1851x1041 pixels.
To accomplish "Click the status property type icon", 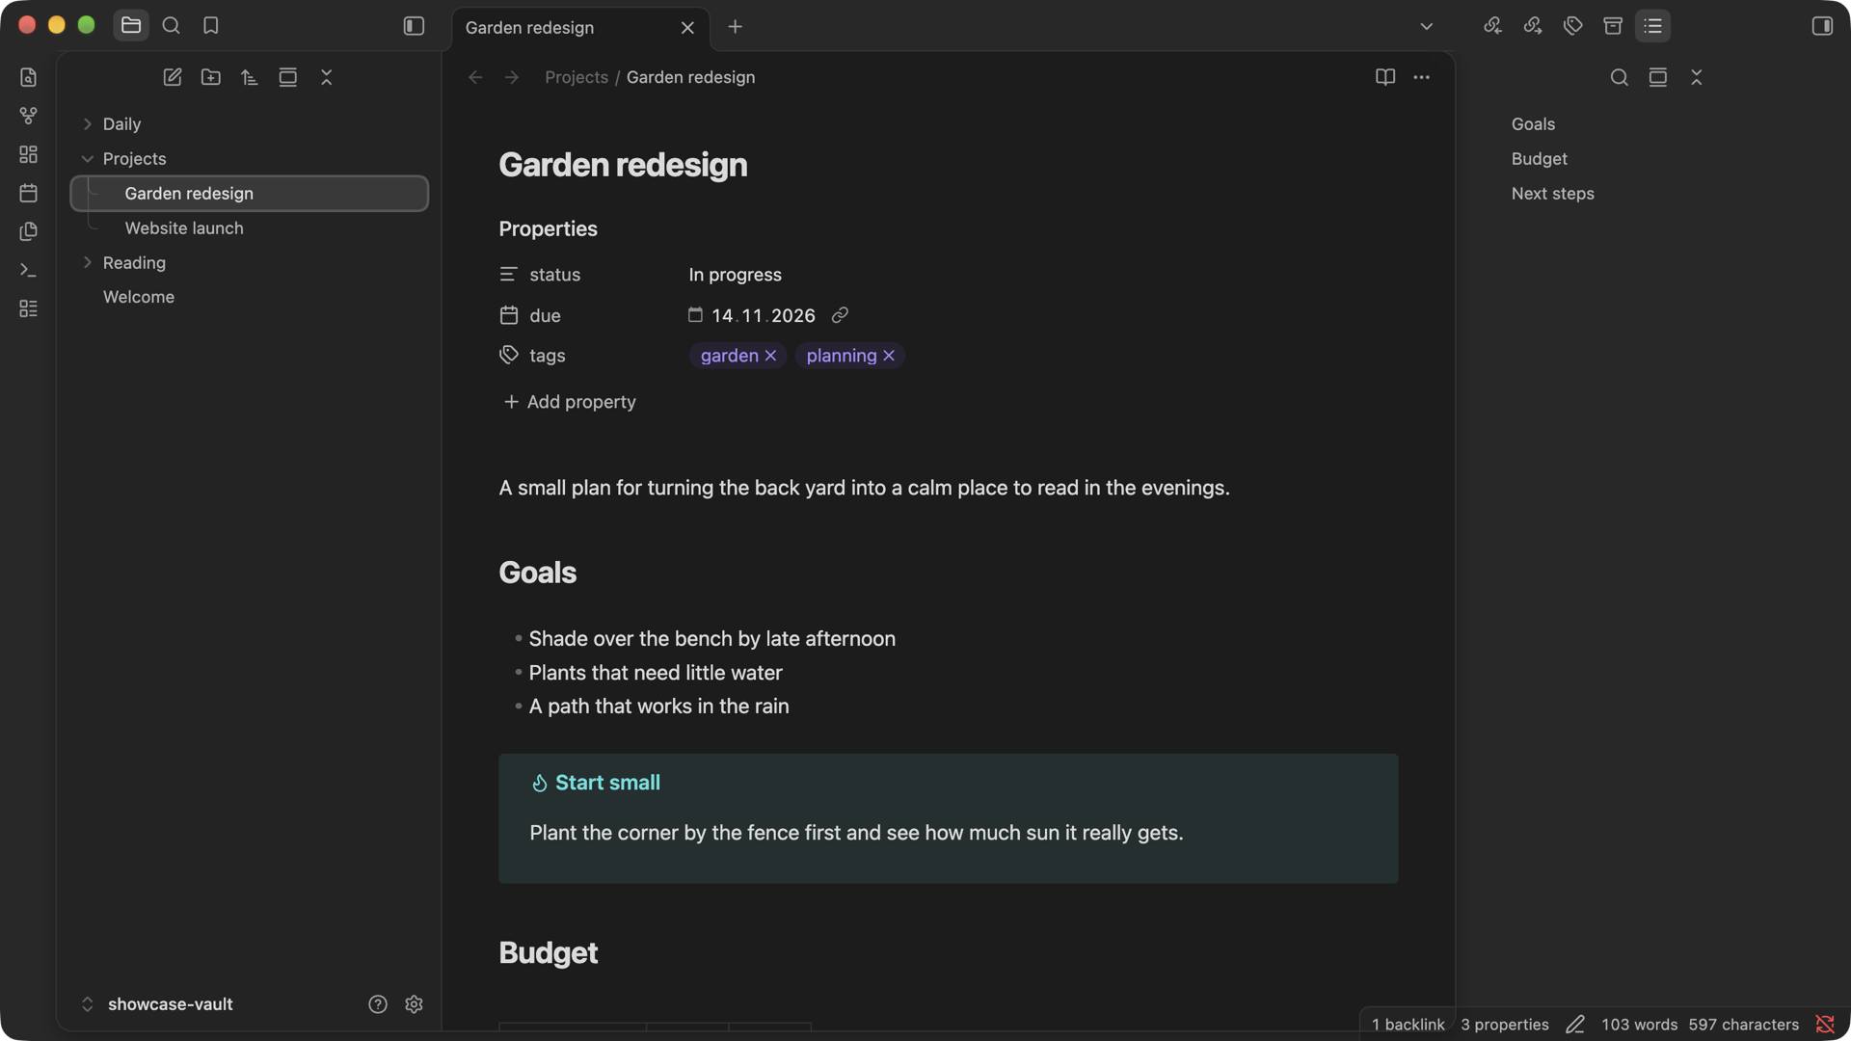I will [509, 275].
